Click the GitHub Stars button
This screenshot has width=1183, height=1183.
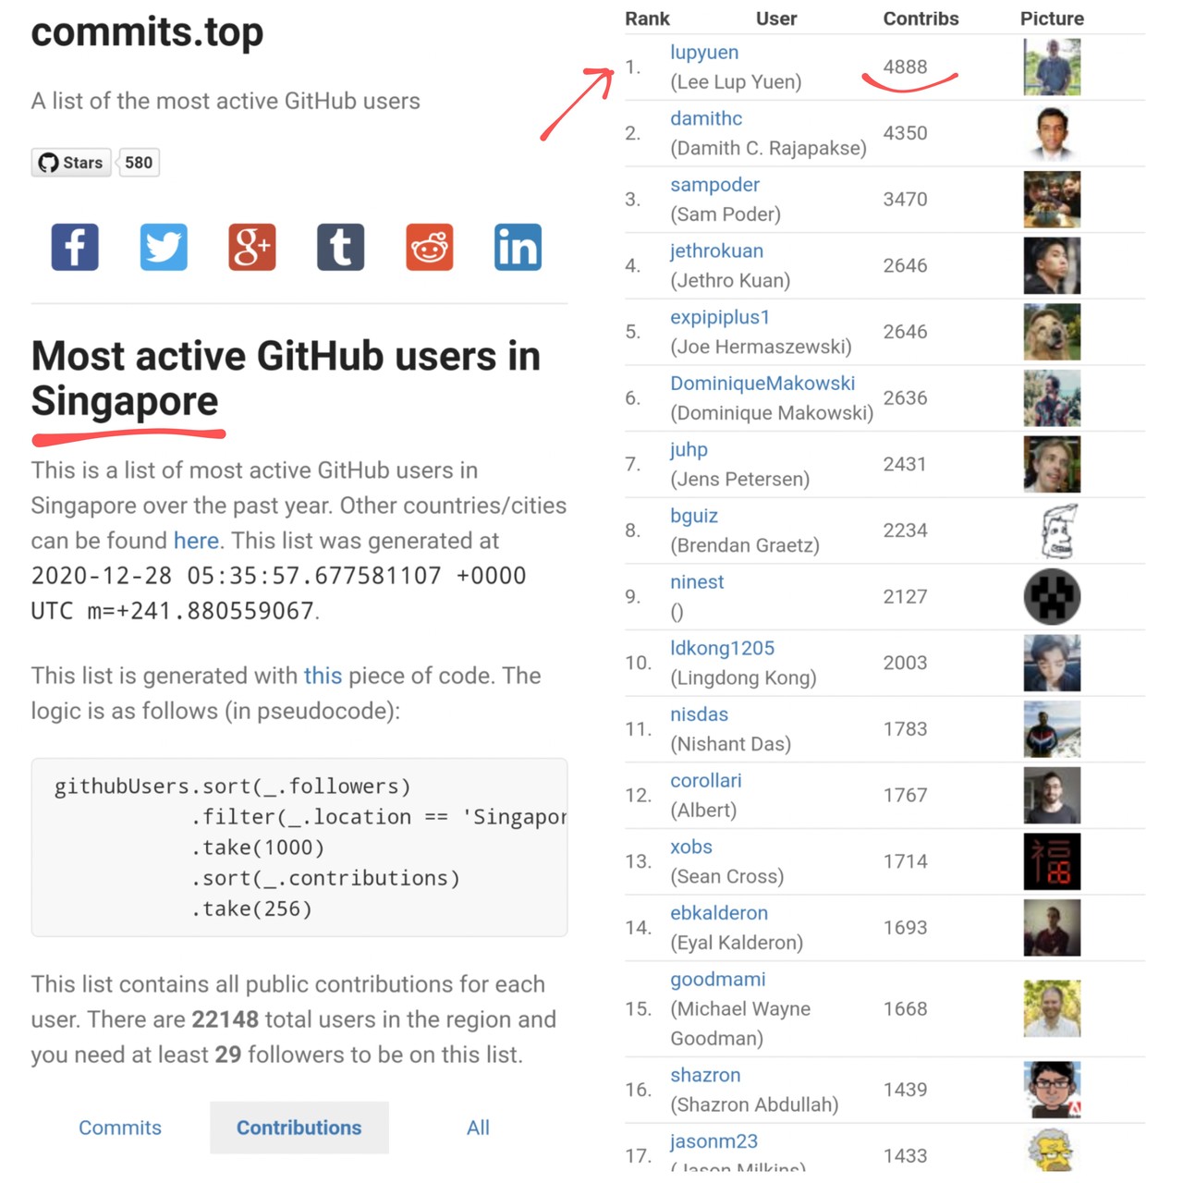pyautogui.click(x=71, y=163)
